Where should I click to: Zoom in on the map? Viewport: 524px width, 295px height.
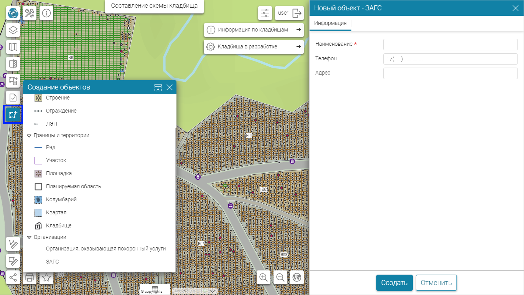(x=264, y=277)
